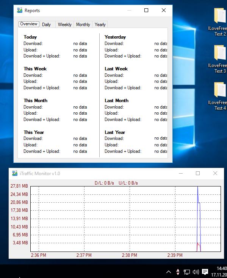Maximize the iTraffic Monitor window
This screenshot has height=278, width=227.
point(198,173)
